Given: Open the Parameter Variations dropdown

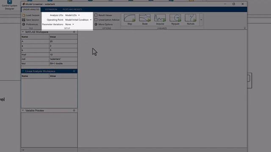Looking at the screenshot, I should (69, 24).
